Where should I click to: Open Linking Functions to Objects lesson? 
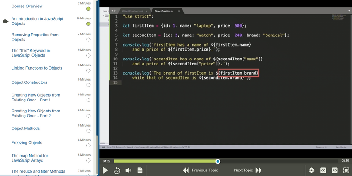tap(37, 68)
